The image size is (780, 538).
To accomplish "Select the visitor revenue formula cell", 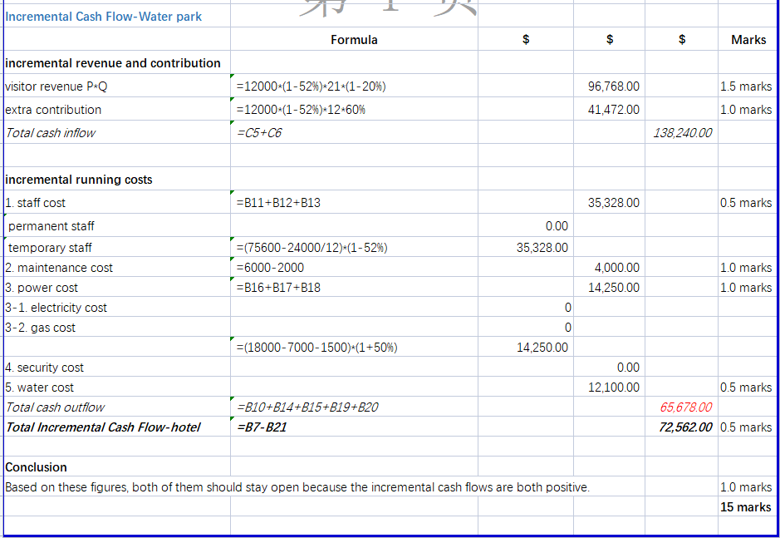I will click(312, 86).
